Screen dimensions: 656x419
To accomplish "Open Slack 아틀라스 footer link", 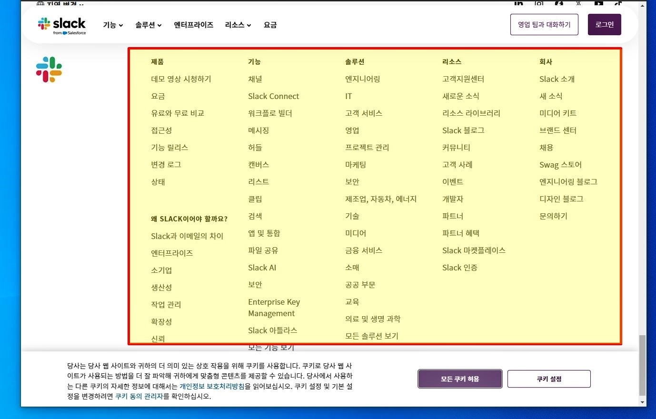I will (x=272, y=330).
